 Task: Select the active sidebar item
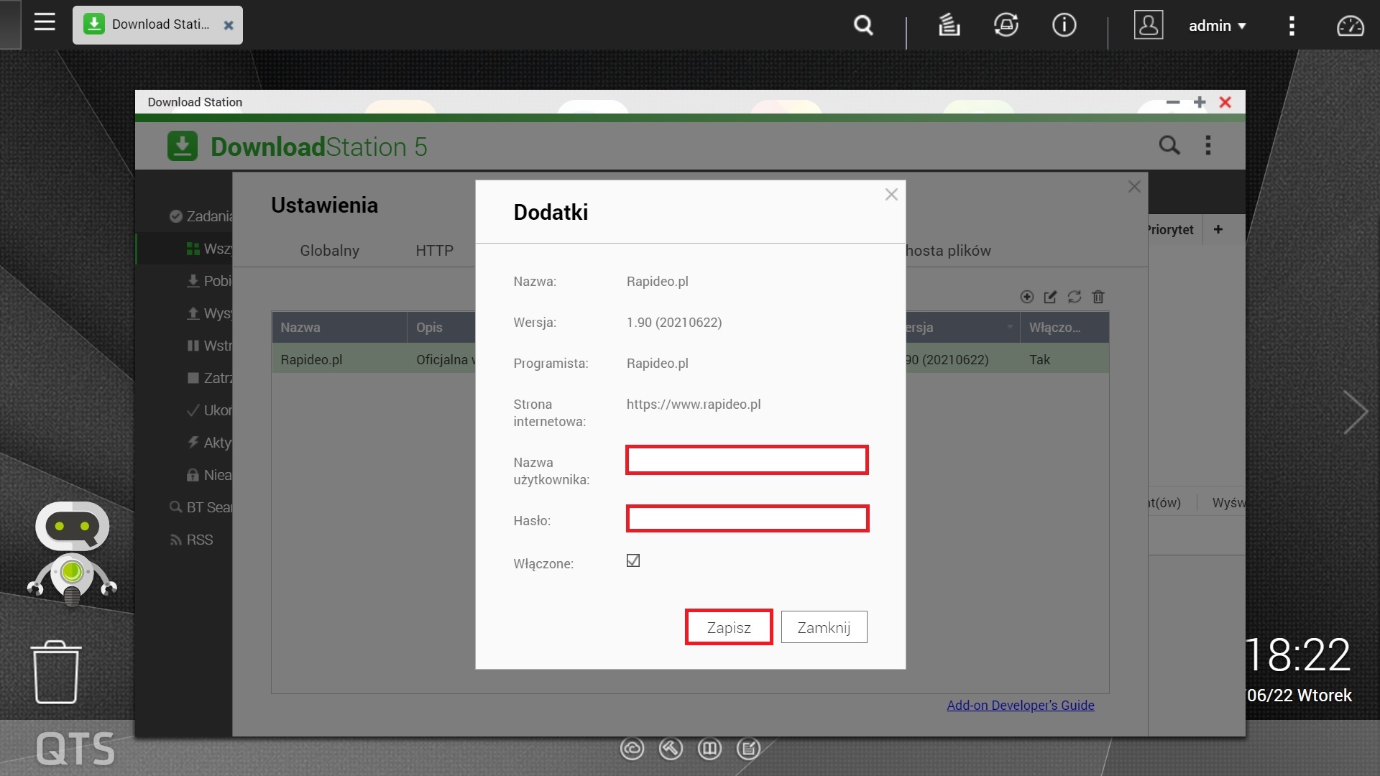click(208, 443)
